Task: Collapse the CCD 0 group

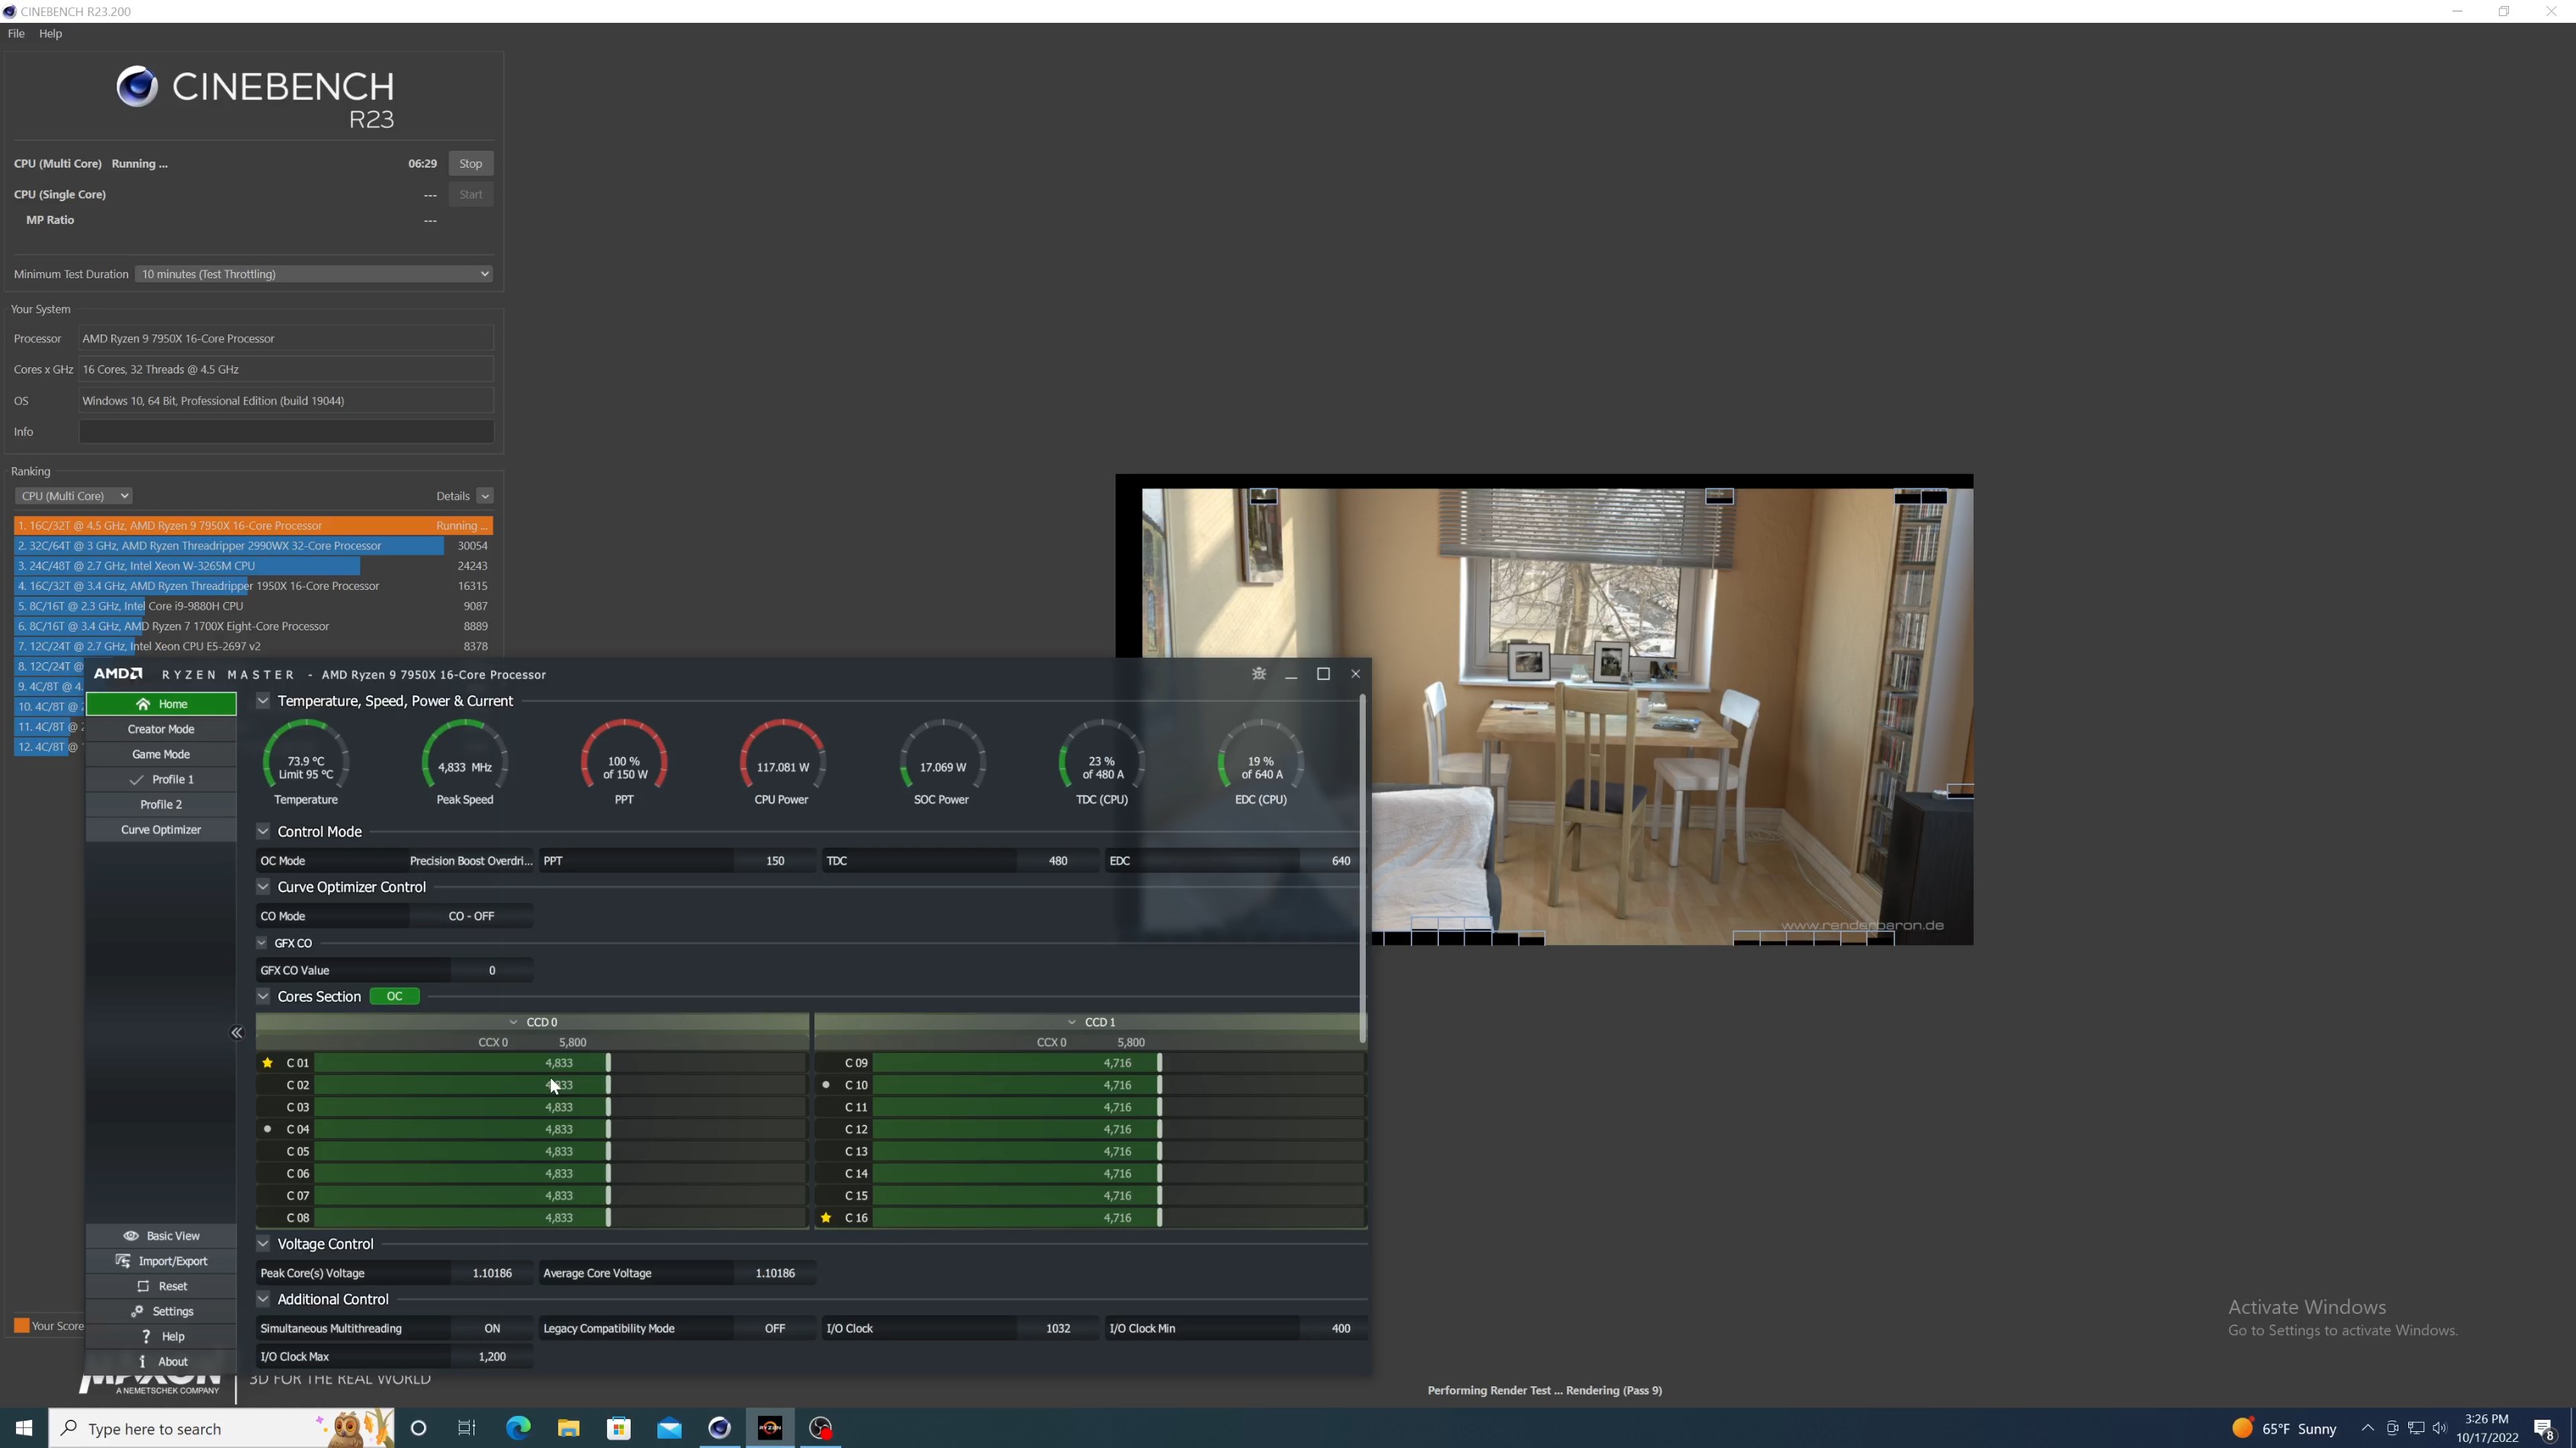Action: 513,1022
